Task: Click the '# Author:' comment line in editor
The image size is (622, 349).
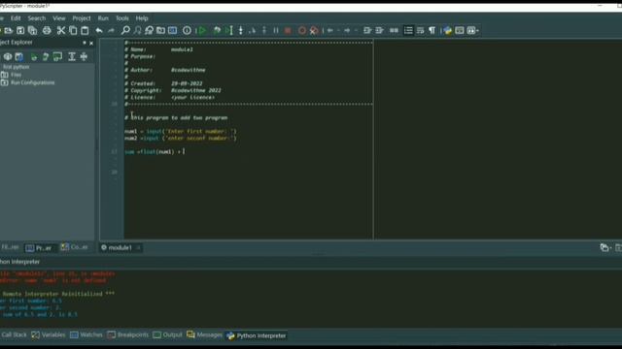Action: [x=165, y=70]
